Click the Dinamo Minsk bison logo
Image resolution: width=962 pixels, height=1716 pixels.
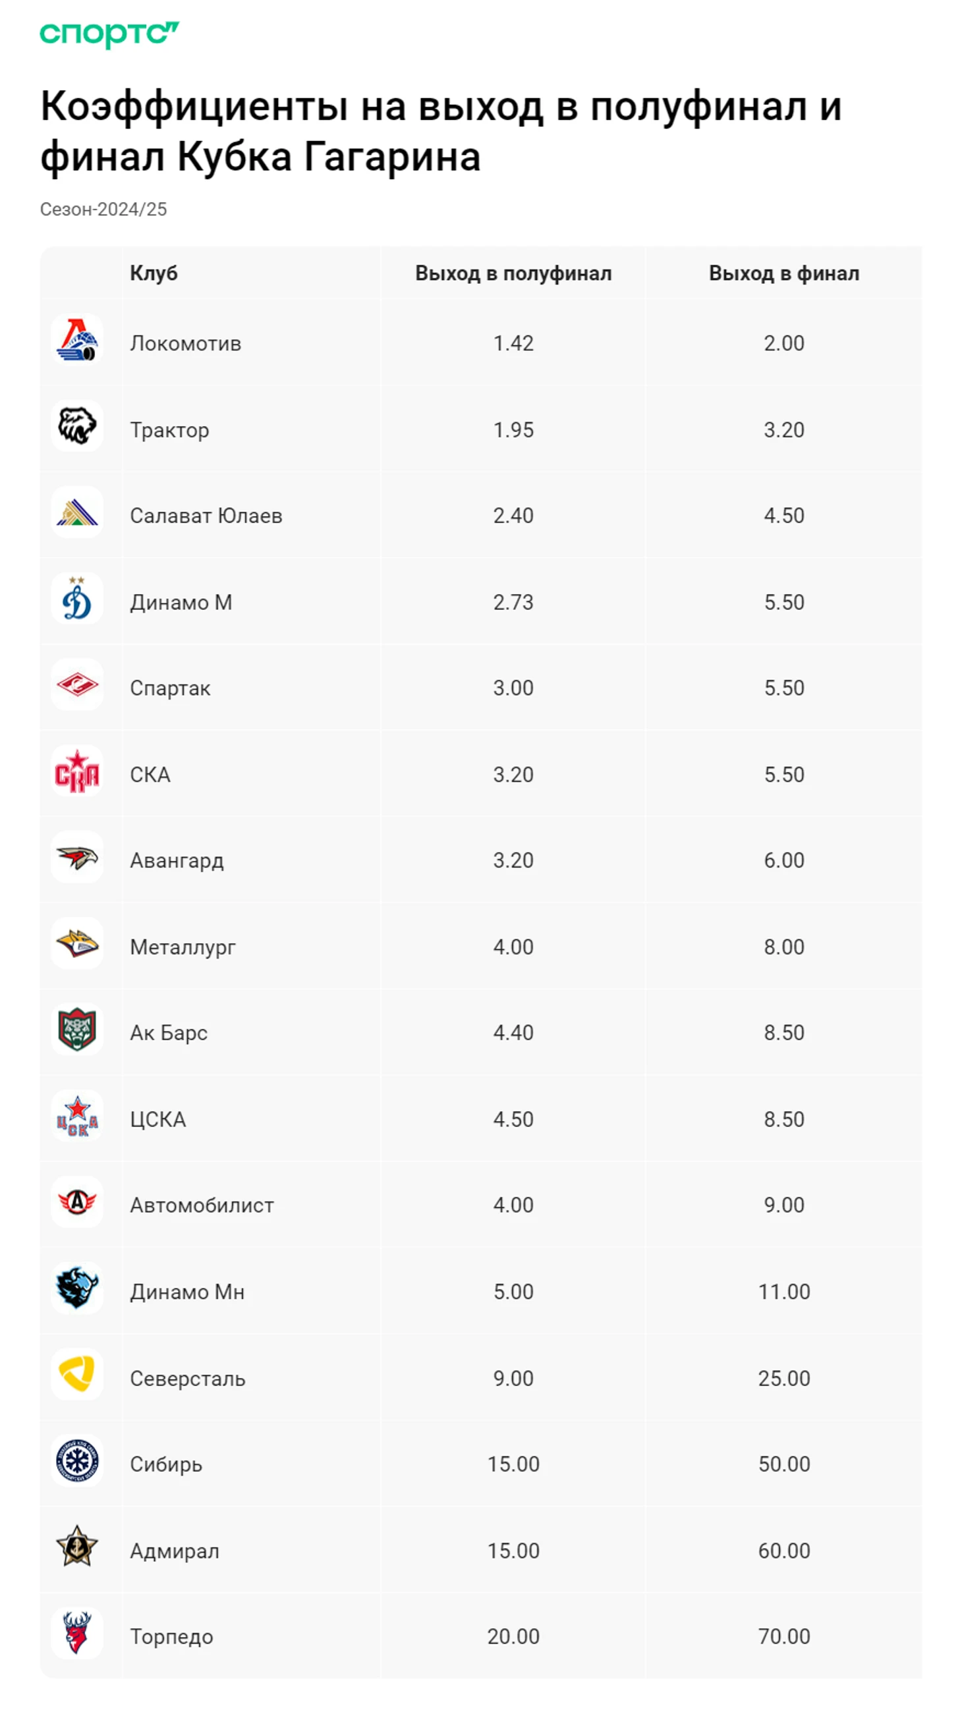(x=77, y=1288)
